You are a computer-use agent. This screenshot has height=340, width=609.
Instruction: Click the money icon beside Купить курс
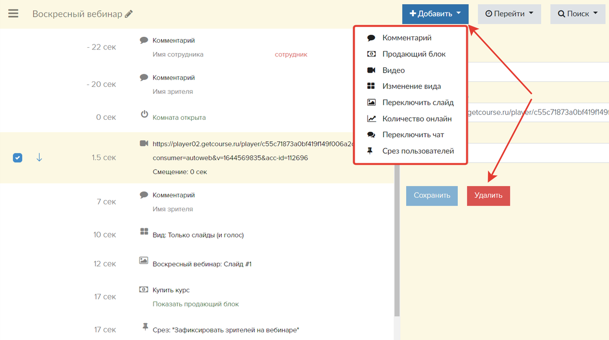pos(144,290)
